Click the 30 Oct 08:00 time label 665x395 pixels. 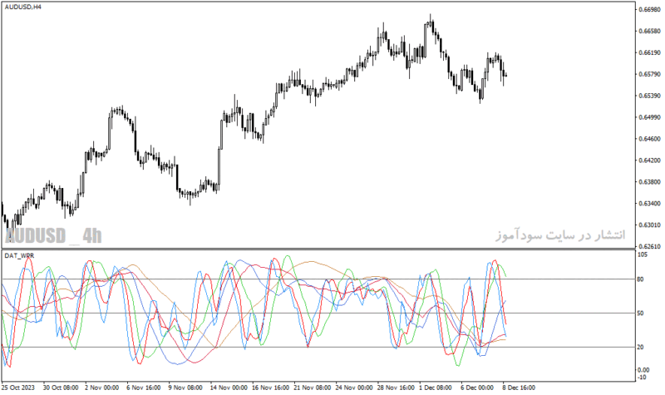tap(61, 388)
